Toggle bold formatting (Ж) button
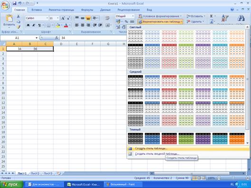Image resolution: width=251 pixels, height=188 pixels. point(28,25)
